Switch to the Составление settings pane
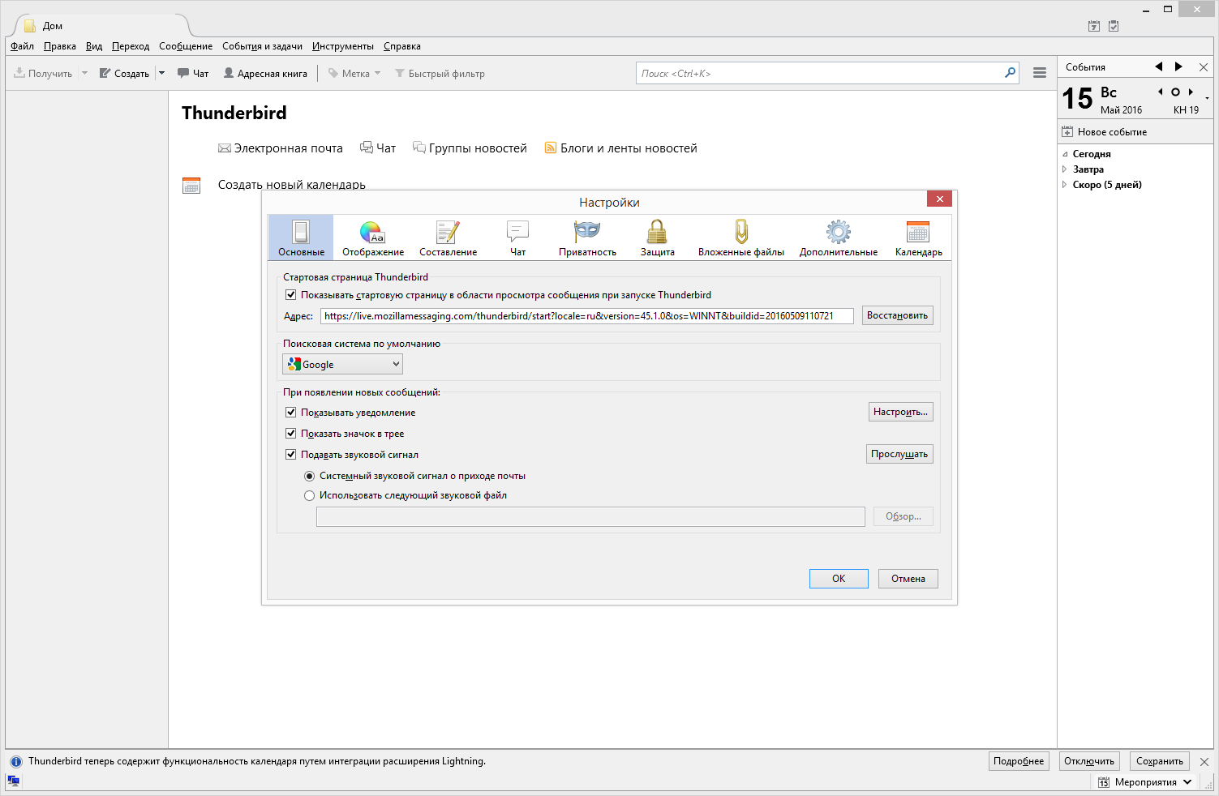The height and width of the screenshot is (796, 1219). coord(448,238)
